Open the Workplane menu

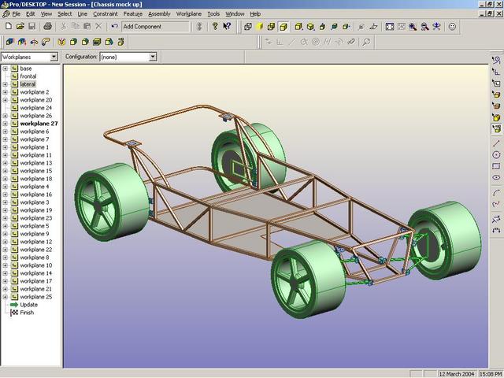[x=189, y=14]
